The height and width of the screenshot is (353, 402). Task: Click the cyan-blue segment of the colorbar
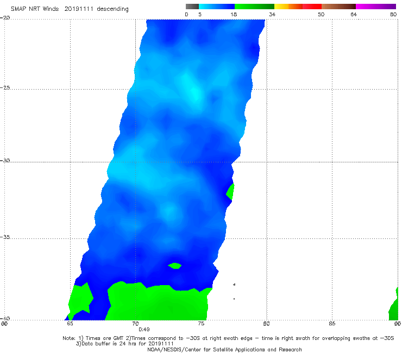(217, 7)
